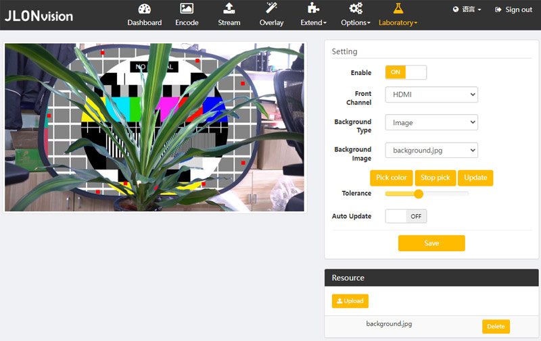Screen dimensions: 541x341
Task: Sign out of the account
Action: click(513, 9)
